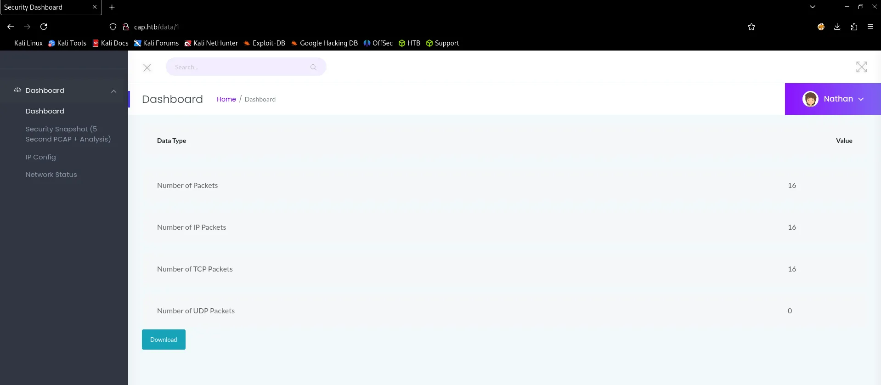Click the browser forward arrow

point(27,27)
